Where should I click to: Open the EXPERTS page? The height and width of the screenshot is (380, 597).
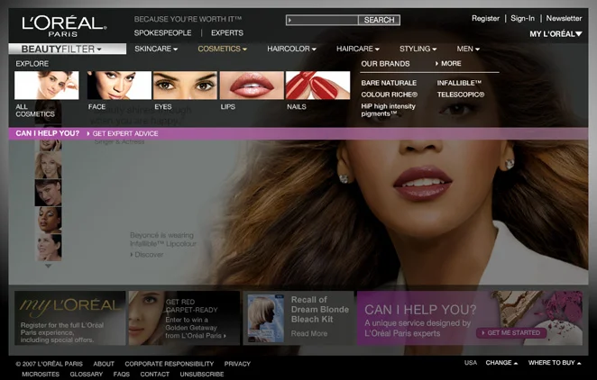coord(227,33)
